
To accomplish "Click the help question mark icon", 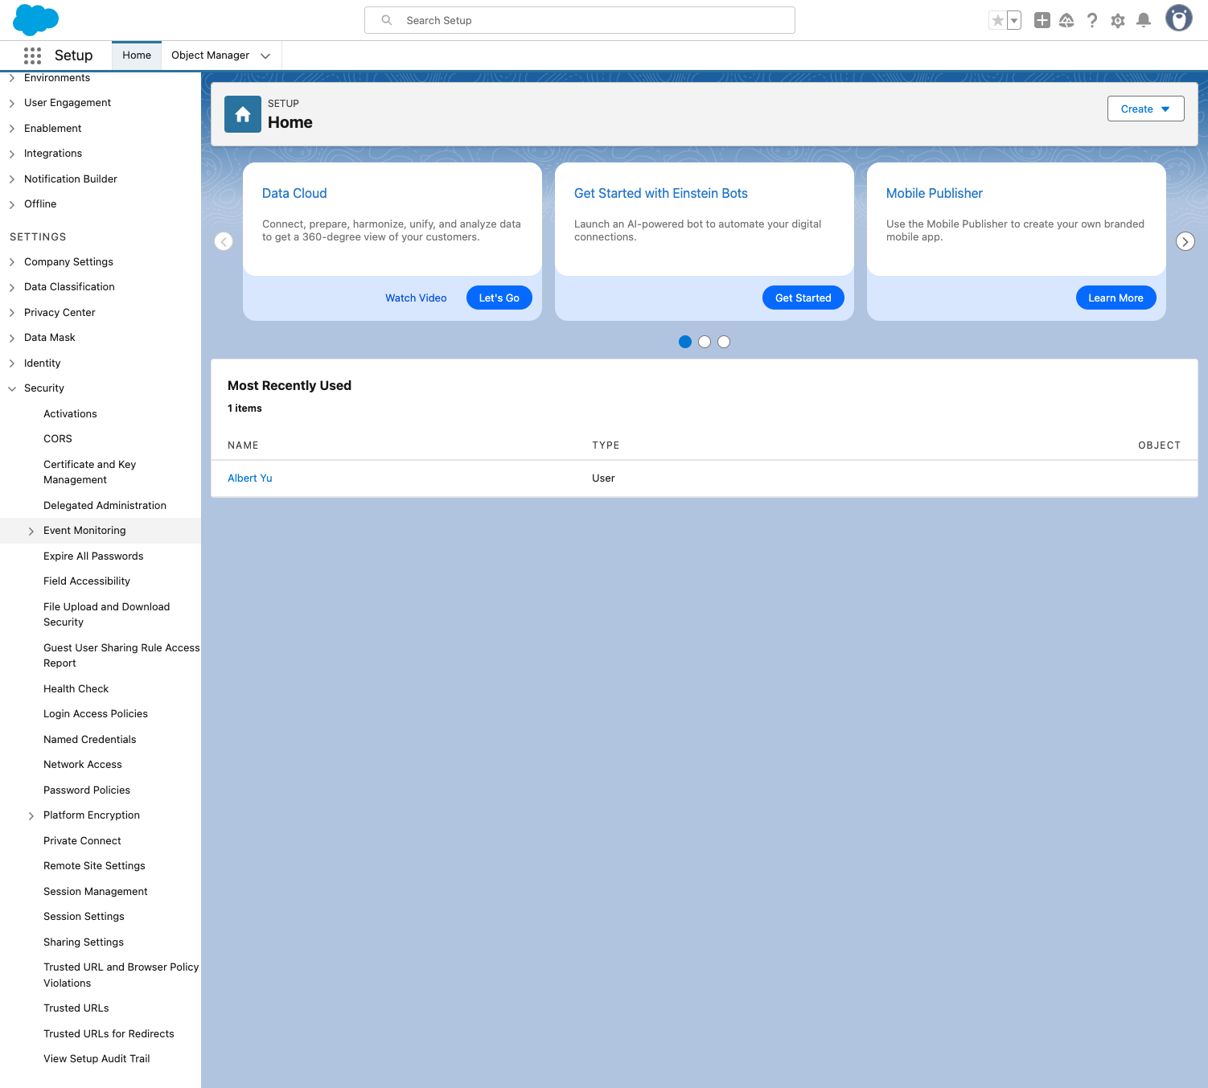I will pos(1091,21).
